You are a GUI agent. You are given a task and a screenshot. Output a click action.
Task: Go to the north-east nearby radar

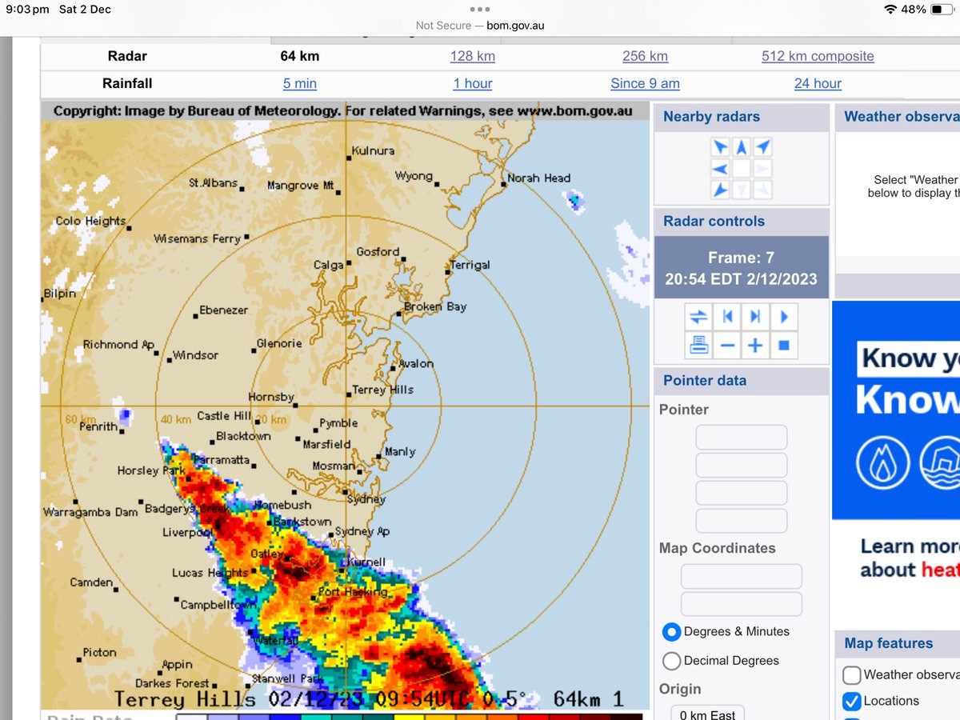(x=762, y=147)
